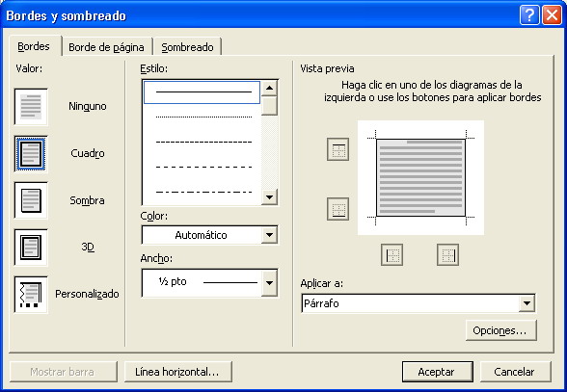Expand the Ancho width dropdown
This screenshot has height=392, width=567.
210,283
